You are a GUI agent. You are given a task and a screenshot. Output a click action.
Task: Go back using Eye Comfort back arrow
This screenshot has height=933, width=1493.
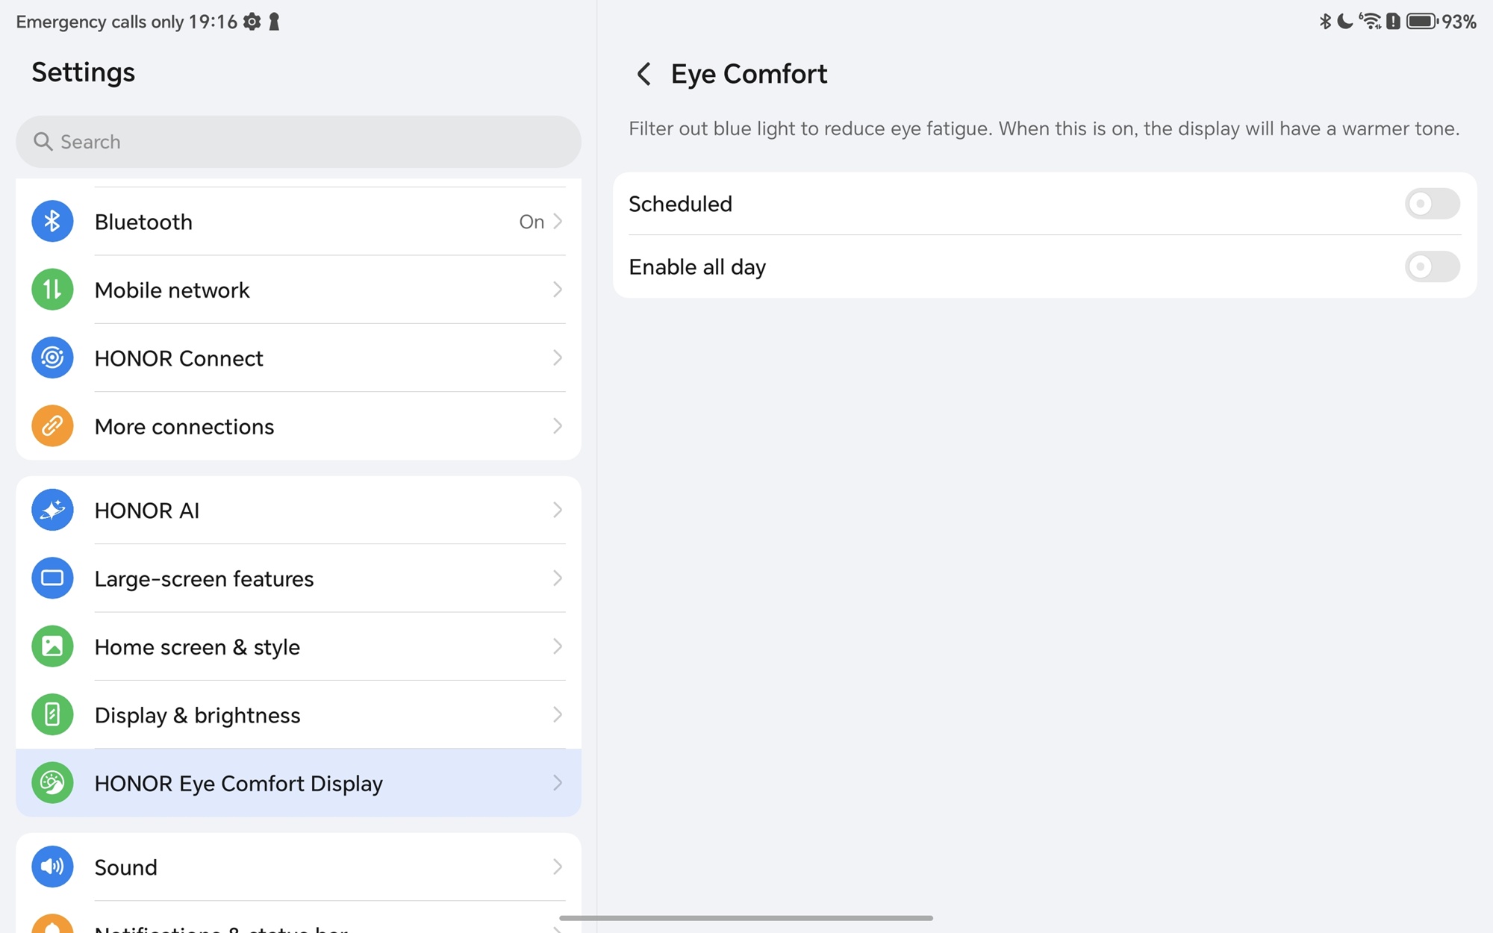coord(643,74)
